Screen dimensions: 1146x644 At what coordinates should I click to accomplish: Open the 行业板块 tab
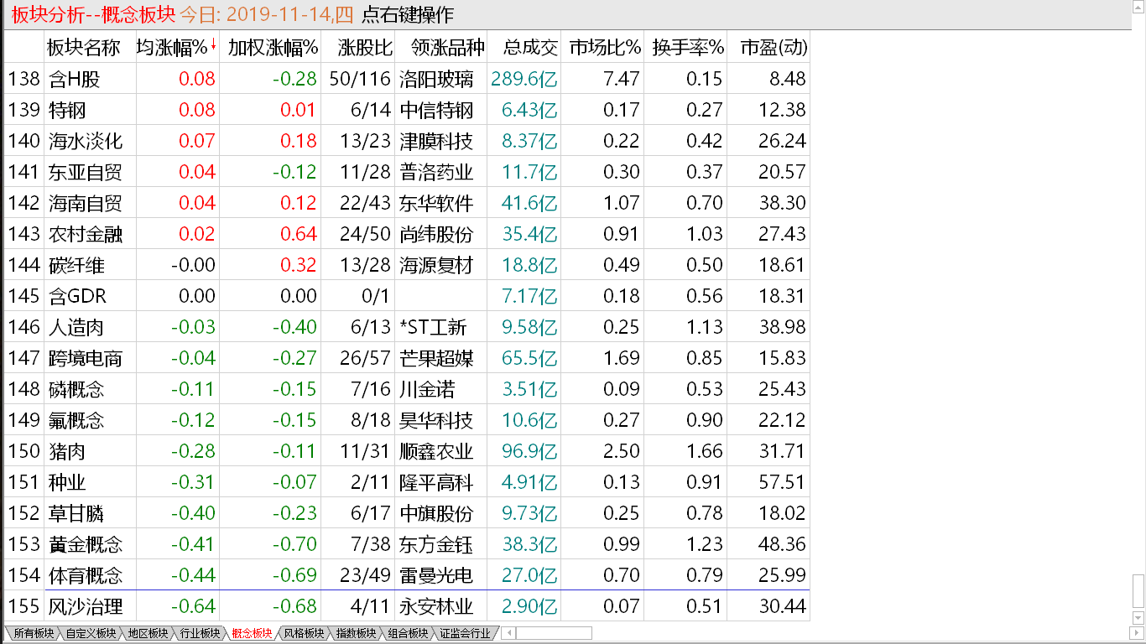(x=200, y=633)
